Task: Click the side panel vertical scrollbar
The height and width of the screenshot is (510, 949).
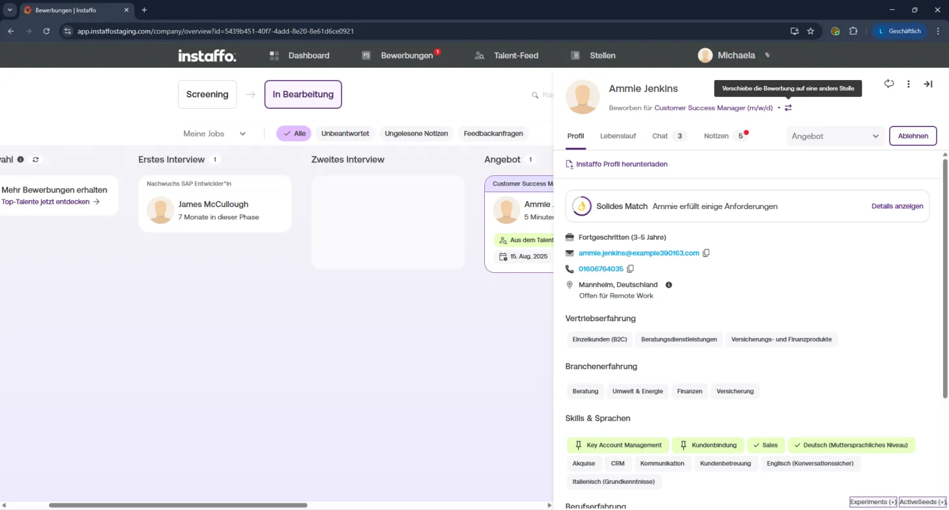Action: click(946, 279)
